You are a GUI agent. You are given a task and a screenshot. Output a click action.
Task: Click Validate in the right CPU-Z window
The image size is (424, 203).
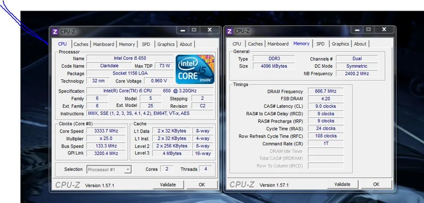[343, 184]
